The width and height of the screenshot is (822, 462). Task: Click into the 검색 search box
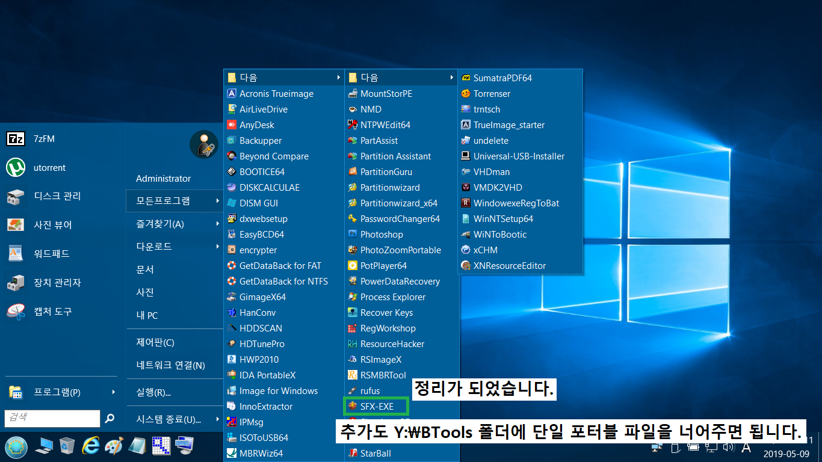52,418
